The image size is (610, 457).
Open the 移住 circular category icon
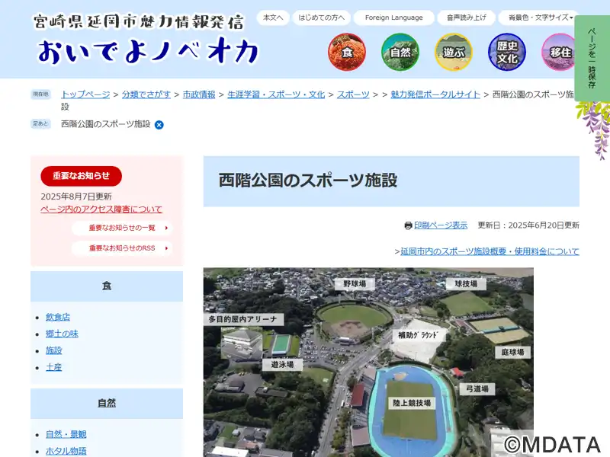[560, 52]
